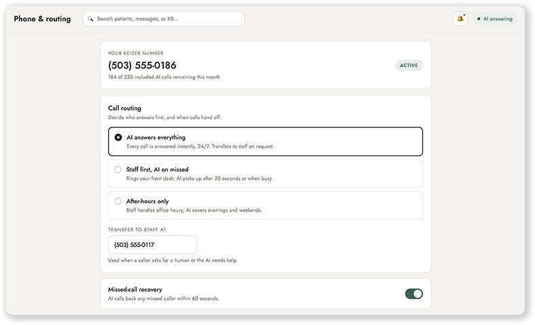The image size is (535, 325).
Task: Click the search magnifier icon
Action: pos(90,19)
